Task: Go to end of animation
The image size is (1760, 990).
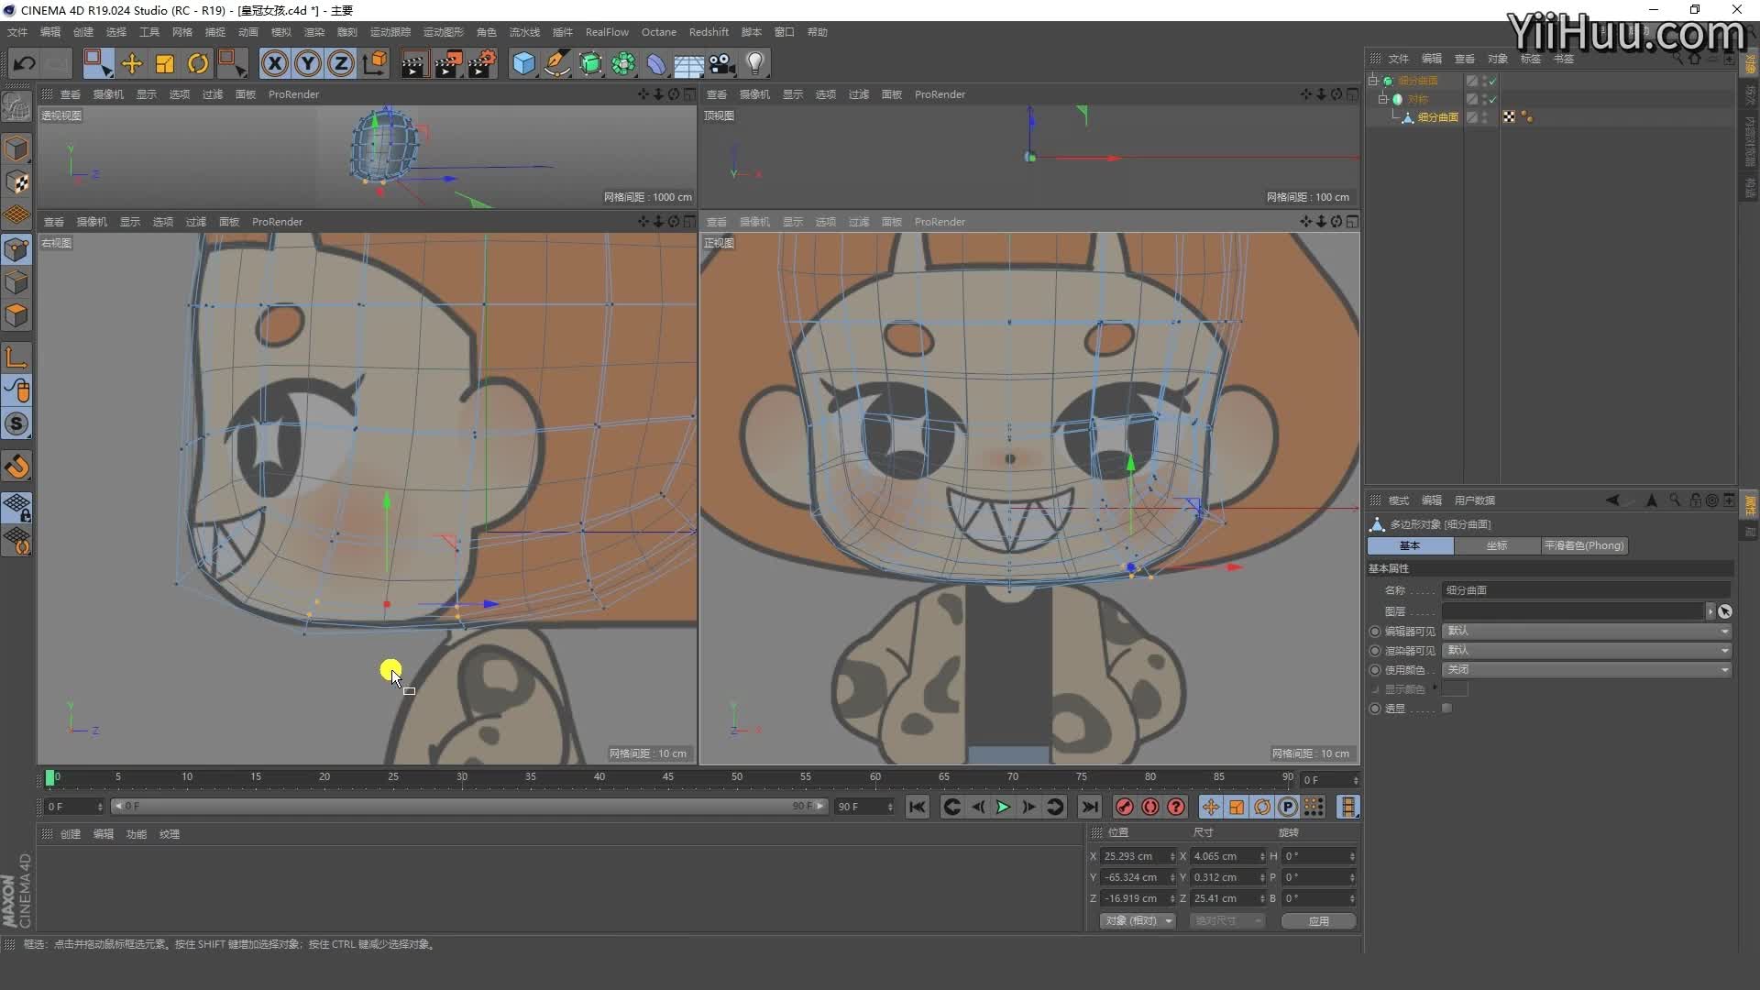Action: click(x=1089, y=807)
